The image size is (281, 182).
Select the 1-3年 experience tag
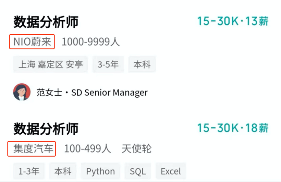(29, 171)
